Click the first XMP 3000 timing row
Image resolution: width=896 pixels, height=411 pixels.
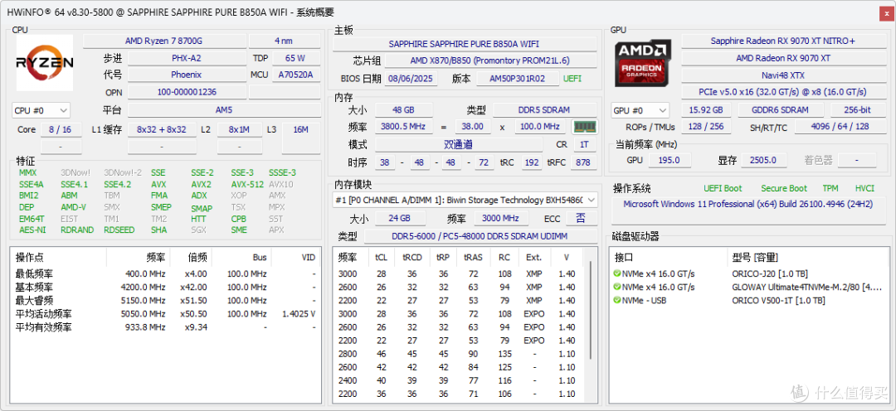pos(460,273)
